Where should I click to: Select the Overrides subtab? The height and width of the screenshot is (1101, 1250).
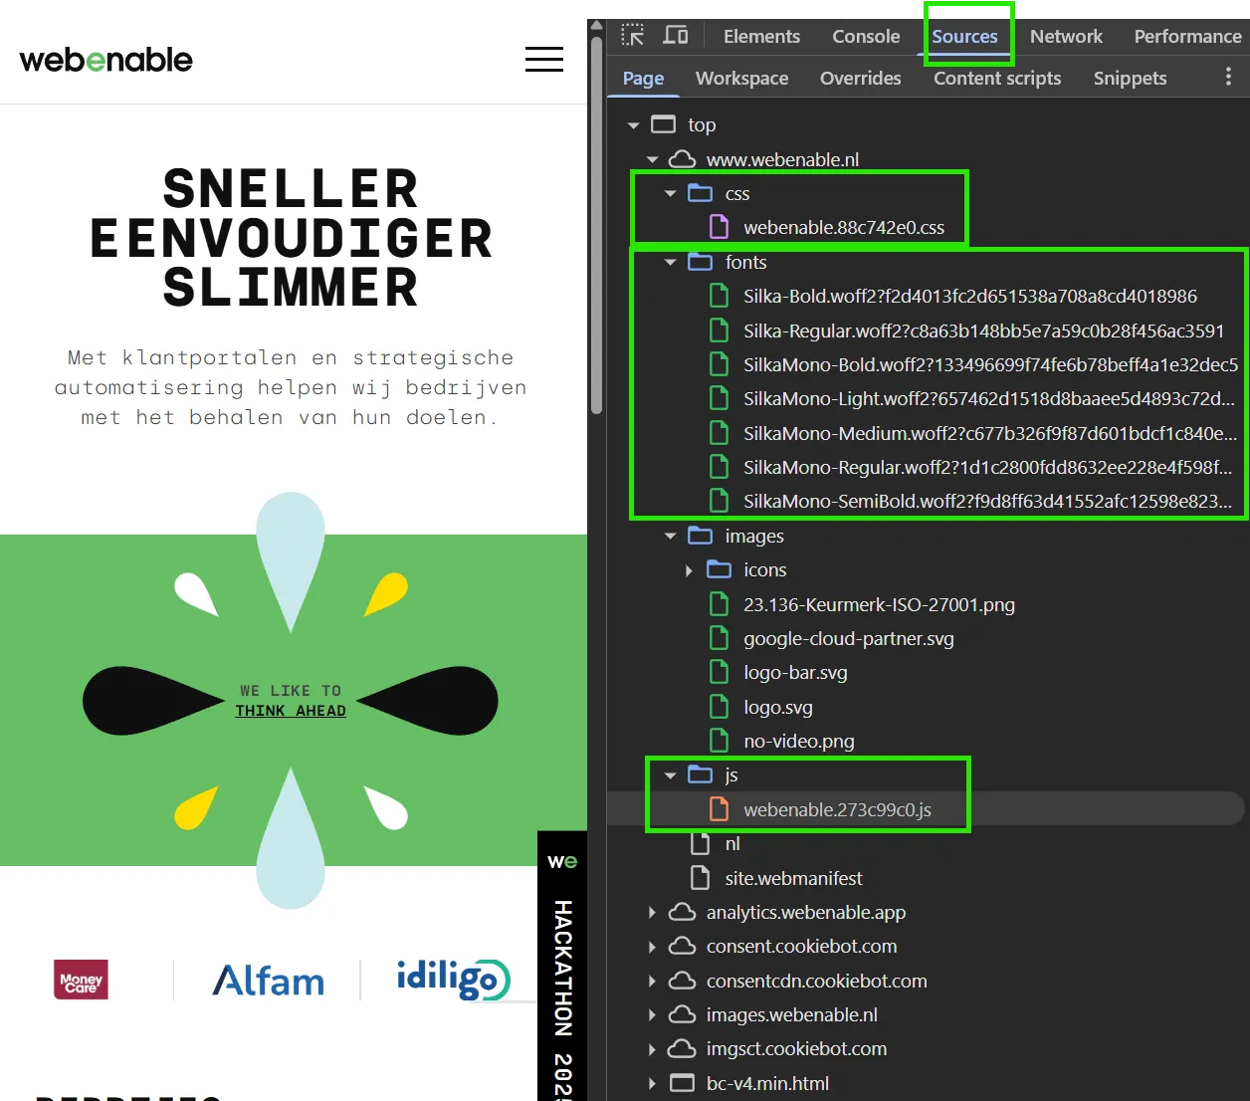(860, 79)
